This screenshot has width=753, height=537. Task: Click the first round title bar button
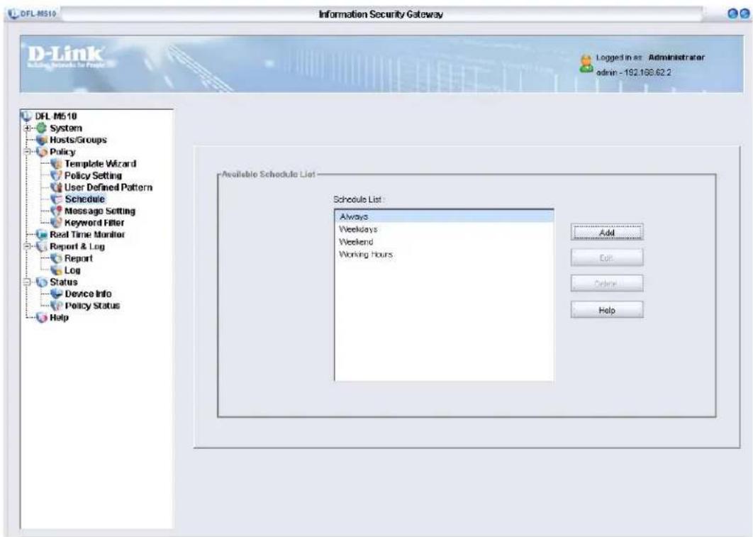(x=733, y=13)
